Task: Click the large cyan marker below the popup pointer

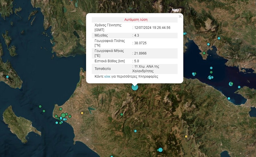Action: pos(135,87)
